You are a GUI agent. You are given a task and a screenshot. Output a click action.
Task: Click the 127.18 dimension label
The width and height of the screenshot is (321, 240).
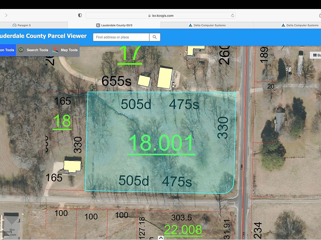[x=142, y=228]
